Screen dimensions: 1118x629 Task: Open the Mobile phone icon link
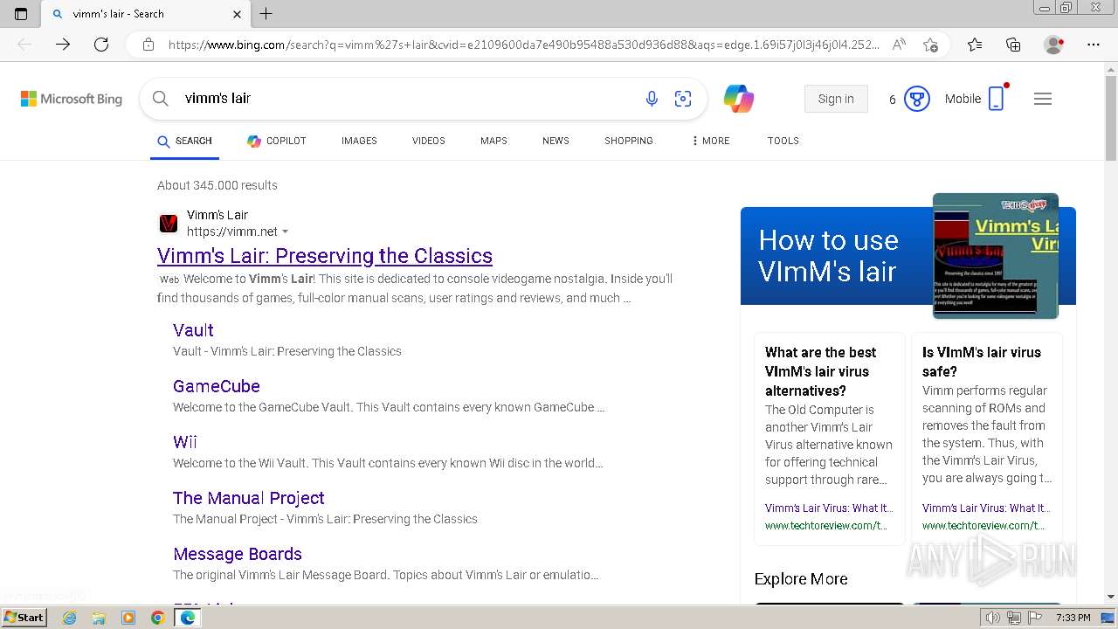tap(997, 99)
